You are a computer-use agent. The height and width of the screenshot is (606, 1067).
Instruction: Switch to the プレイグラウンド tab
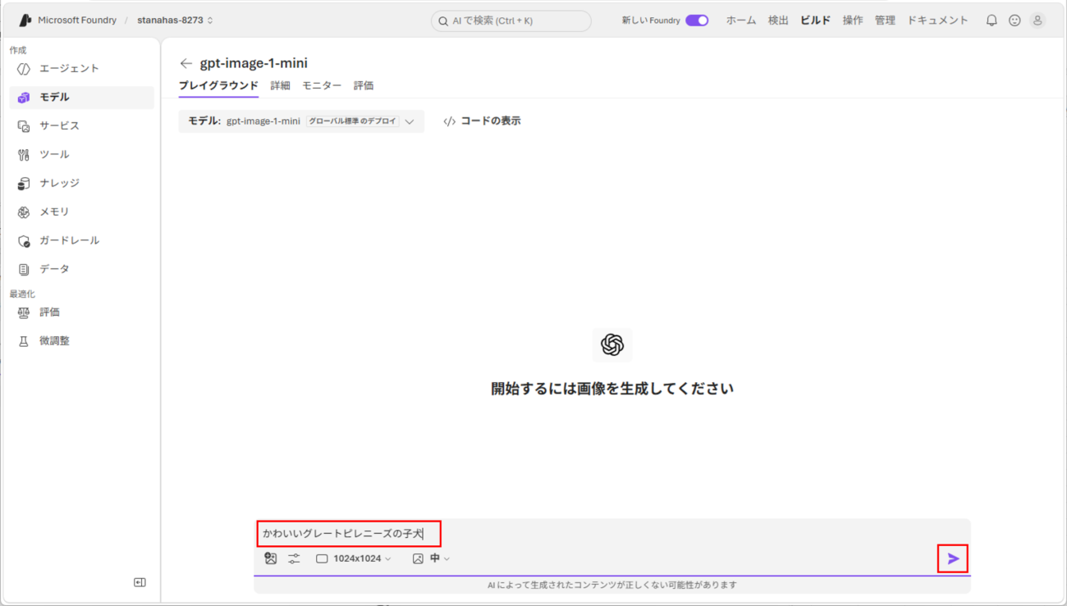click(218, 85)
